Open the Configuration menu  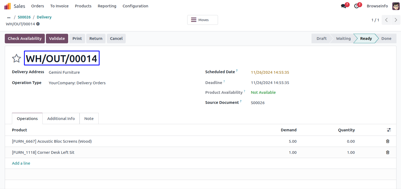[x=135, y=6]
